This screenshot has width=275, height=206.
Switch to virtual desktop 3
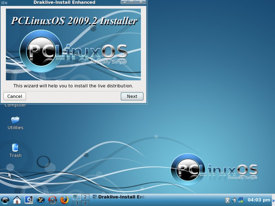coord(76,203)
